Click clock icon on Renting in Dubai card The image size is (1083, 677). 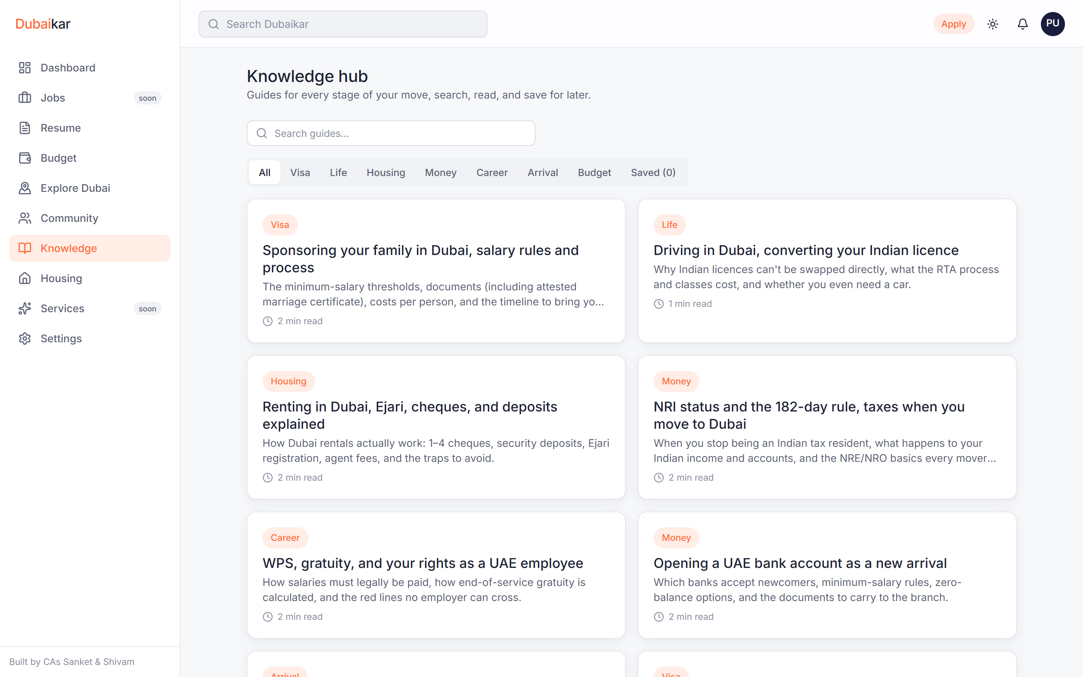pos(268,477)
